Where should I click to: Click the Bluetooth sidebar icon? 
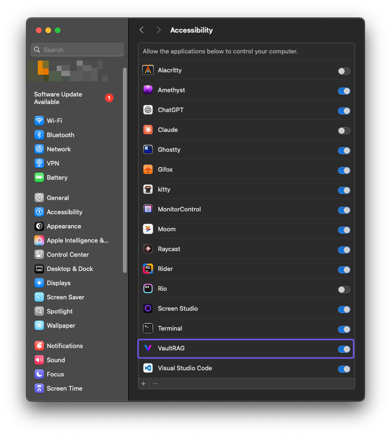click(39, 135)
